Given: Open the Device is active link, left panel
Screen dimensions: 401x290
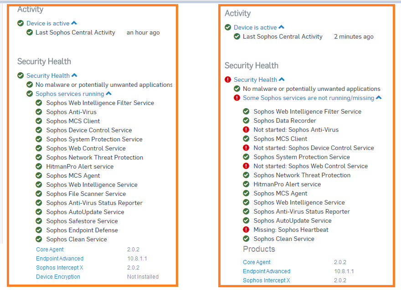Looking at the screenshot, I should pos(48,24).
